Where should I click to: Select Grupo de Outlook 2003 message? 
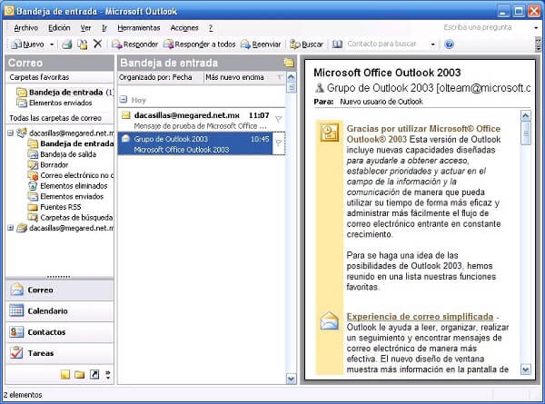pyautogui.click(x=195, y=143)
